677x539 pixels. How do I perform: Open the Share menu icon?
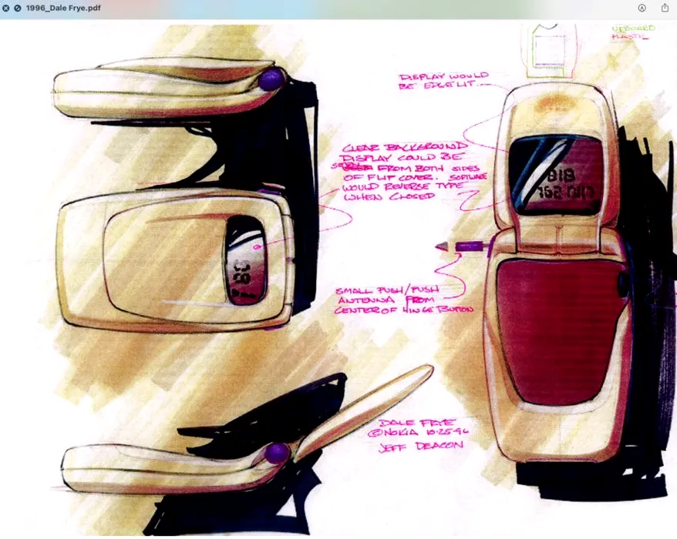(665, 8)
